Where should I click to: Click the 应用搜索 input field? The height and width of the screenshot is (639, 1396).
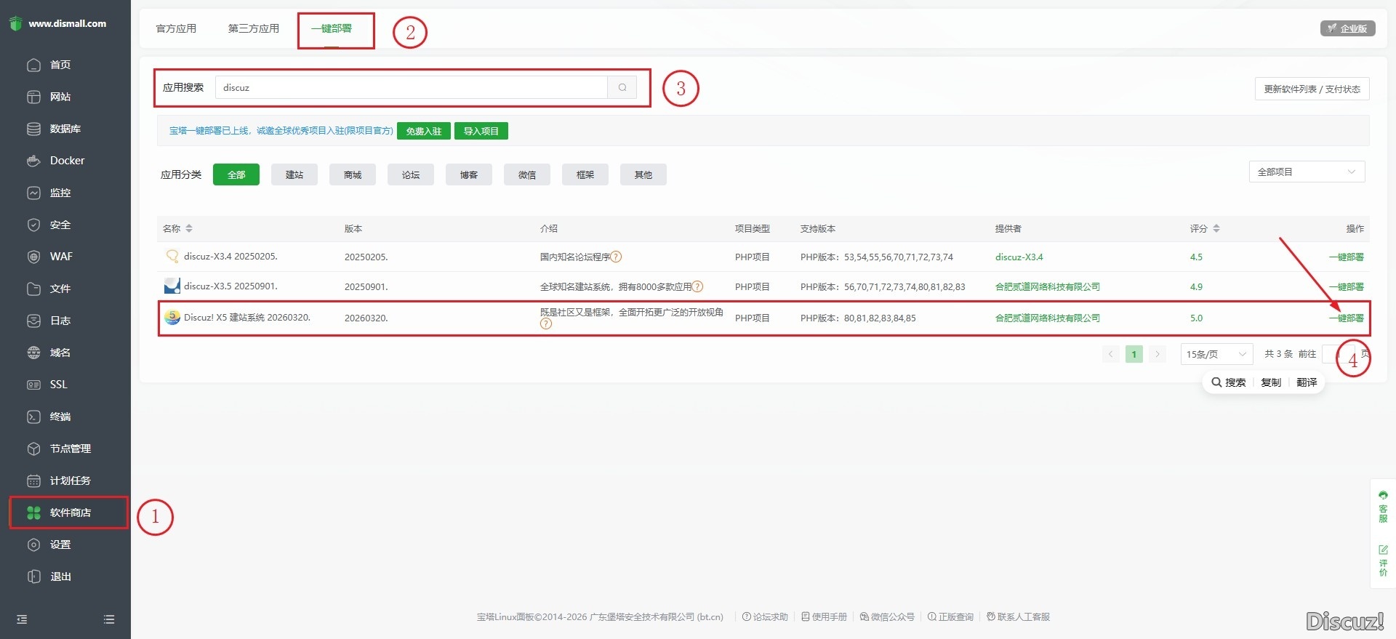[x=411, y=88]
